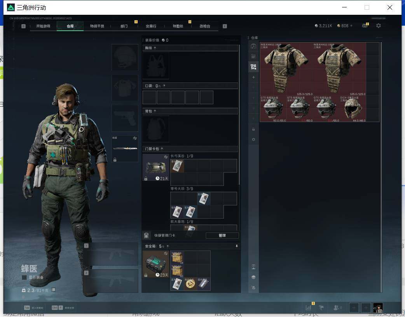Open the 特勤处 tab
405x317 pixels.
[178, 26]
